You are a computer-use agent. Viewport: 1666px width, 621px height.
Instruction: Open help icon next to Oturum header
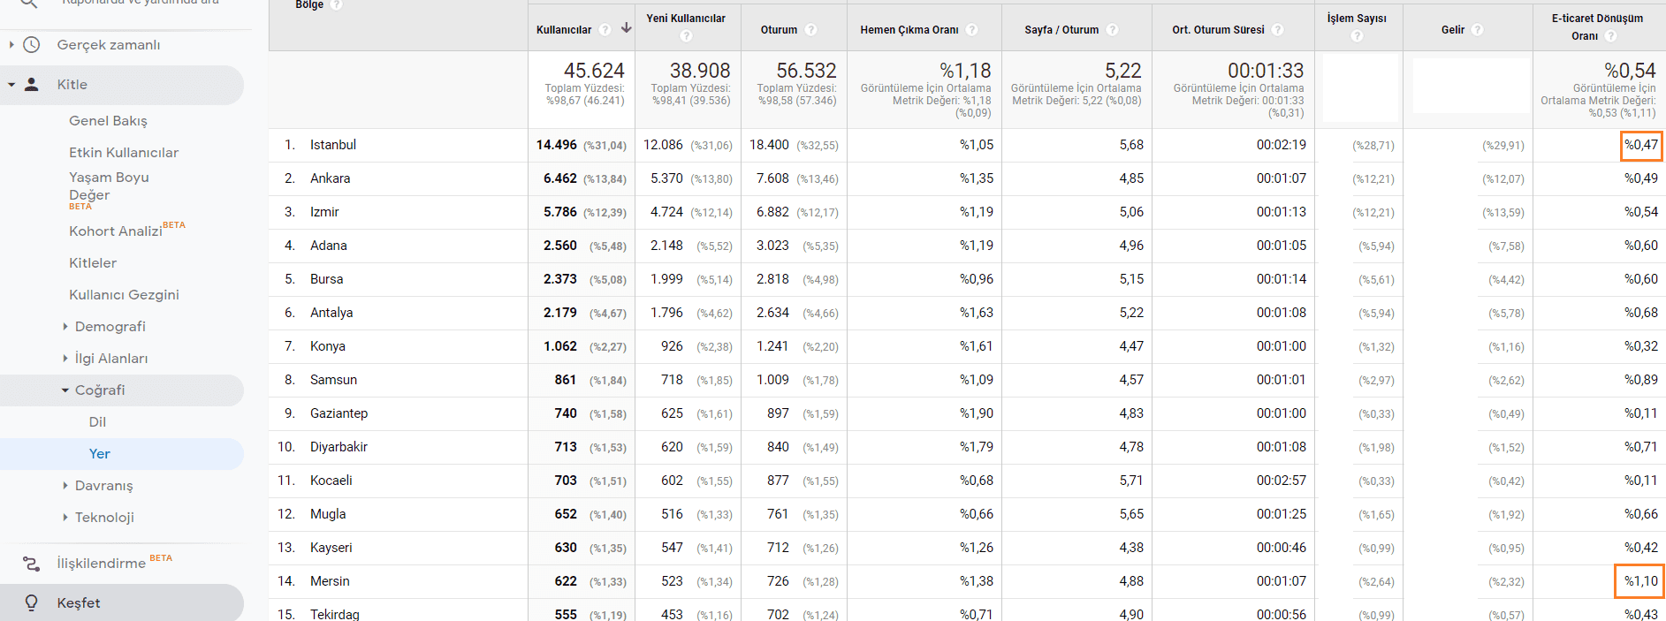click(x=811, y=30)
